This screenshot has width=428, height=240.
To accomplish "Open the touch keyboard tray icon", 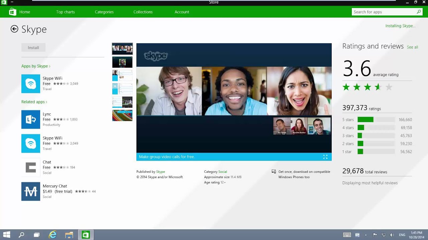I will point(347,235).
